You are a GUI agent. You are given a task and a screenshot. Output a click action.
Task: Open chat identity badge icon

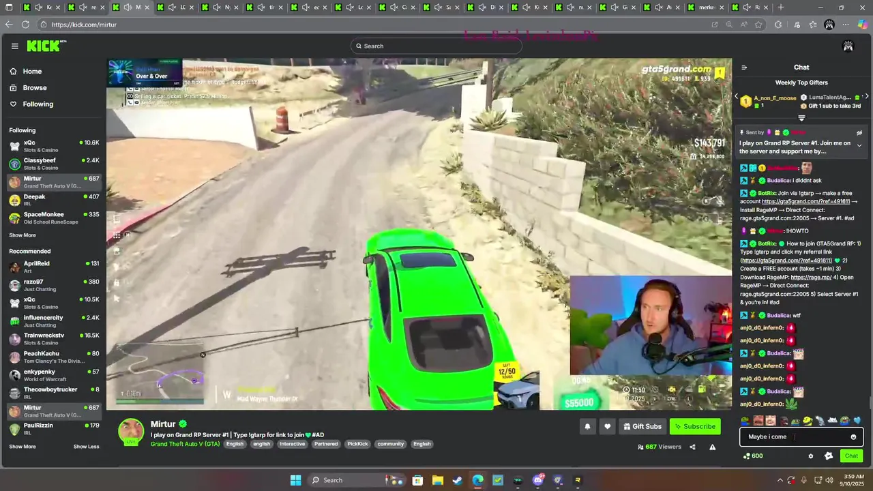[x=829, y=456]
